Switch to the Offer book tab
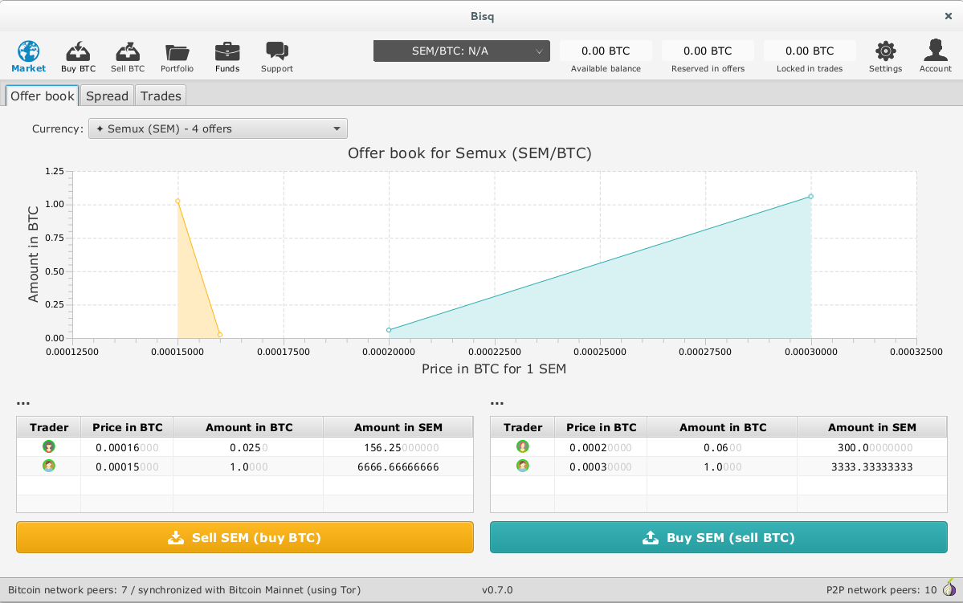The image size is (963, 603). point(43,96)
